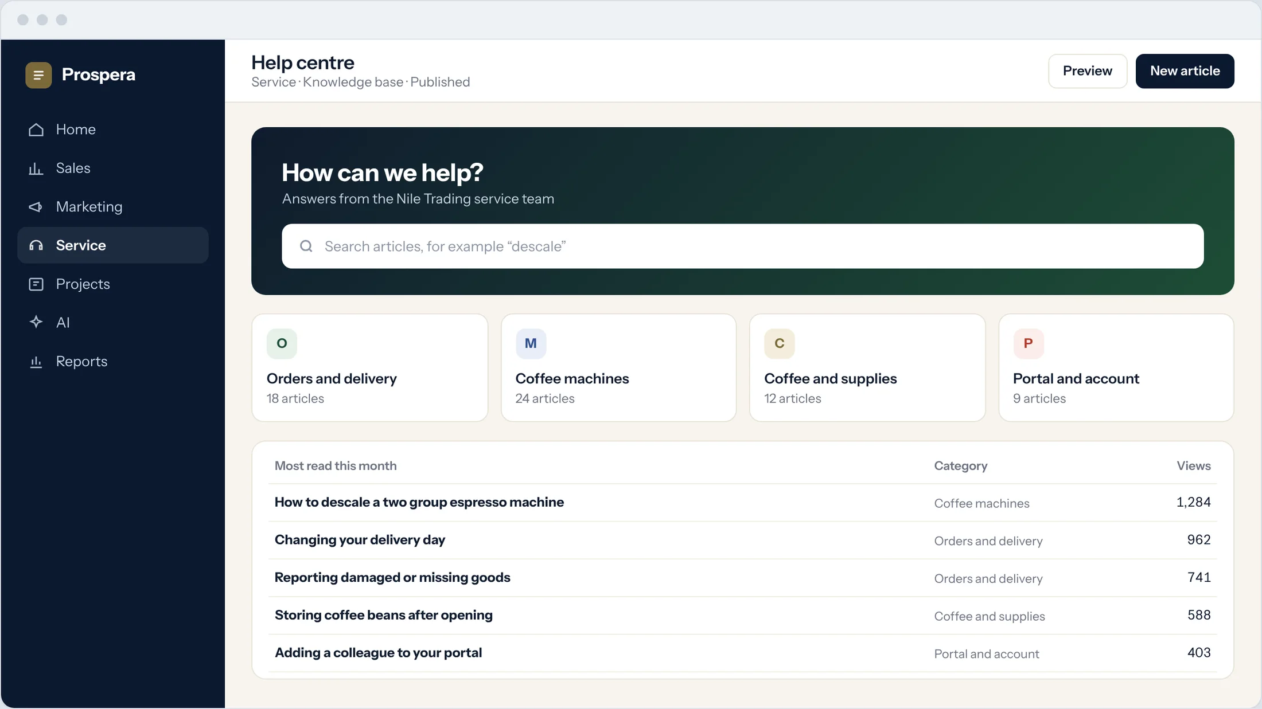
Task: Click the Sales bar chart icon
Action: (36, 169)
